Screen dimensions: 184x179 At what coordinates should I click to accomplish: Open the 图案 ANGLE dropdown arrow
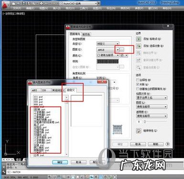118,50
